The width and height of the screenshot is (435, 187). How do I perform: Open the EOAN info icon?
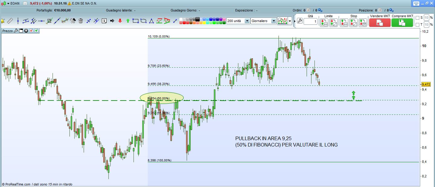pyautogui.click(x=25, y=3)
